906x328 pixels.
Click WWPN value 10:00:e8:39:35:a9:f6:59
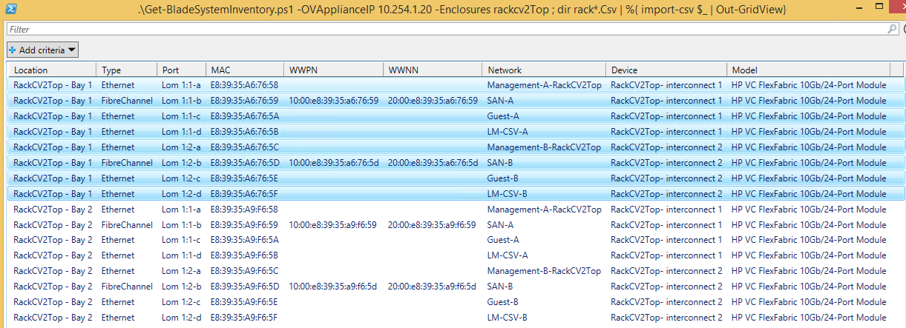333,225
